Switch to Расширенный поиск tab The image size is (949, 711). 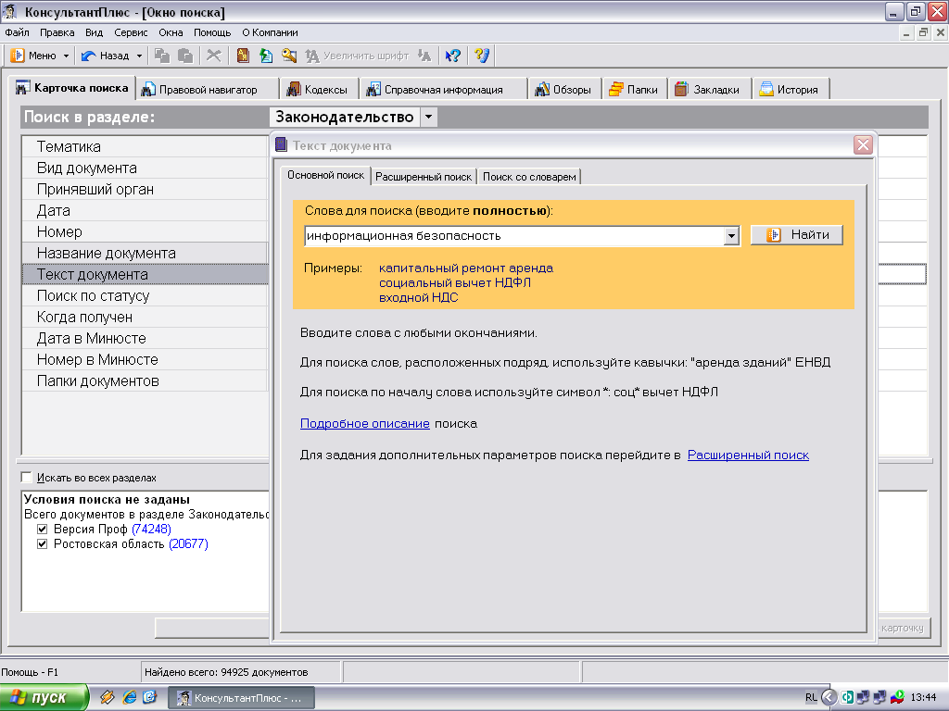pyautogui.click(x=423, y=177)
